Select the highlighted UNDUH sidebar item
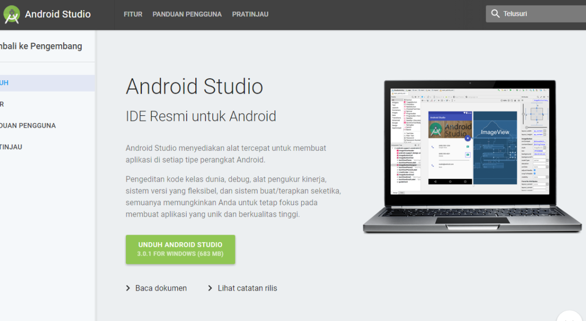The width and height of the screenshot is (586, 321). pyautogui.click(x=5, y=83)
